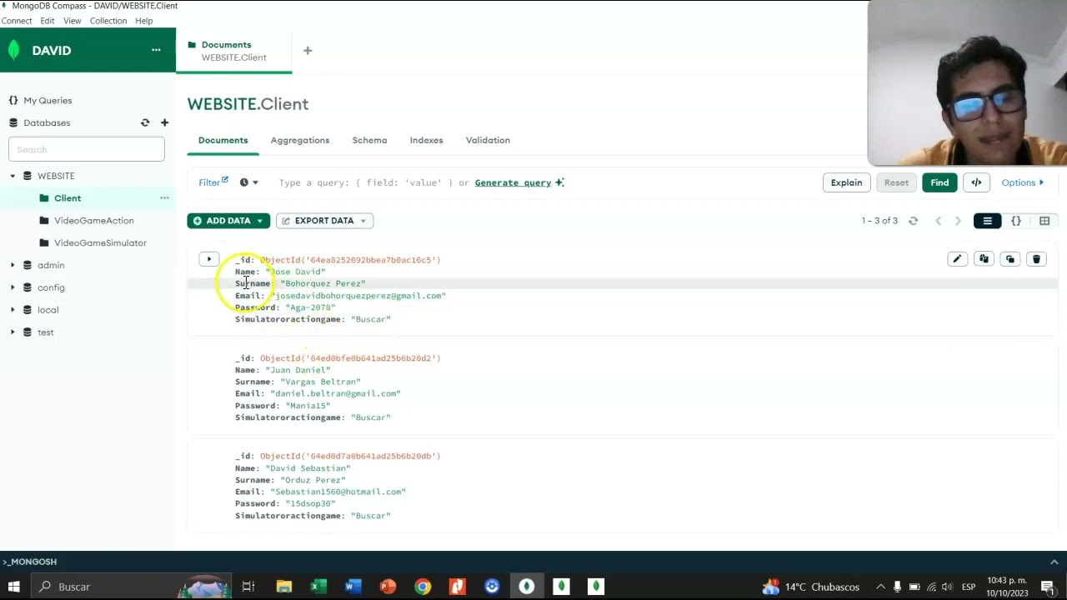Focus the sidebar Search field
The height and width of the screenshot is (600, 1067).
click(x=87, y=150)
